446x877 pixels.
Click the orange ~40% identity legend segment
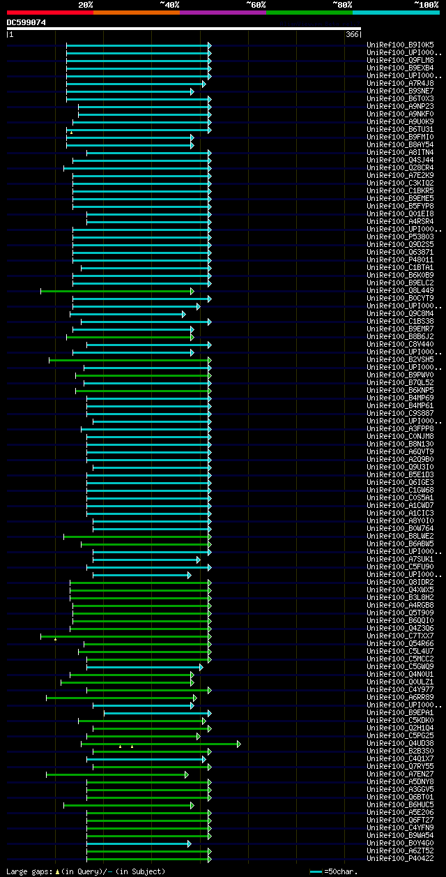click(137, 13)
